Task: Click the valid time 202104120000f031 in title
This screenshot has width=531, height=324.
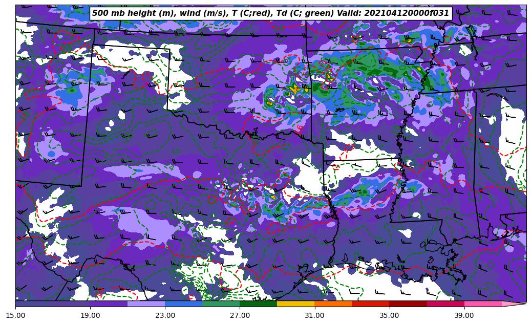Action: coord(405,13)
